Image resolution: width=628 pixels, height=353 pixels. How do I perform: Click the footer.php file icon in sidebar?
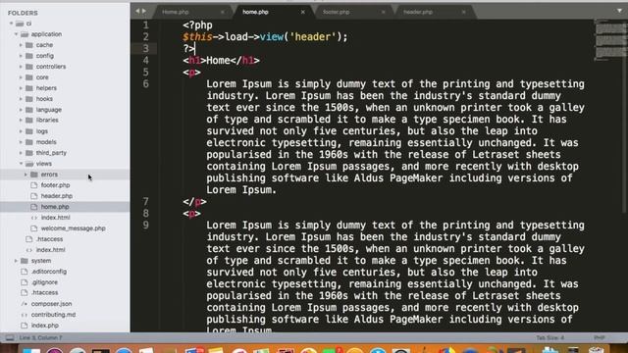(x=34, y=185)
